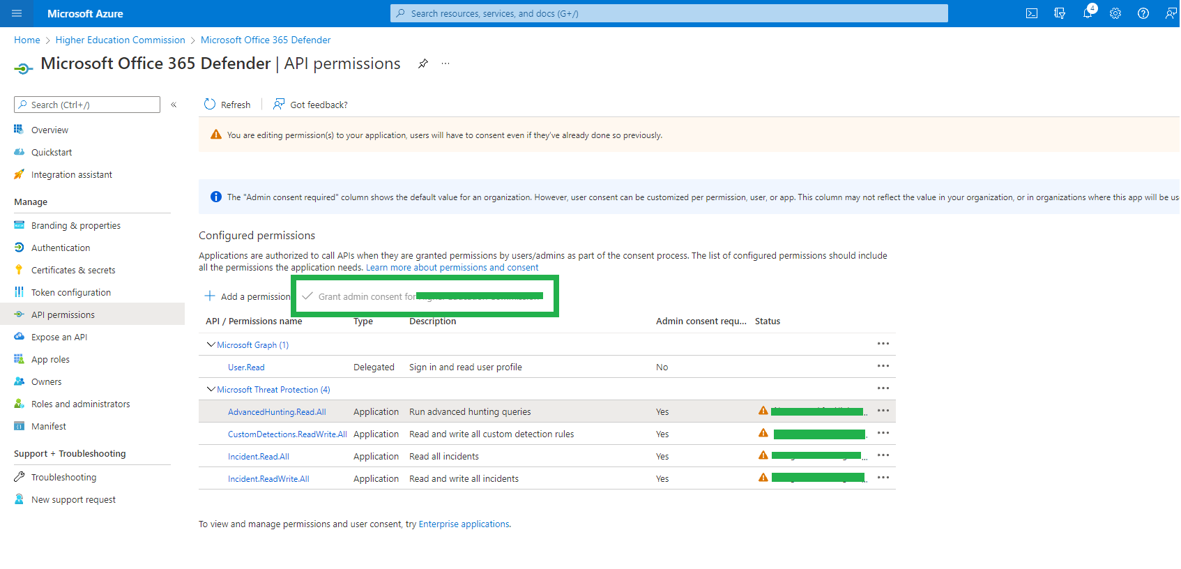Open the User.Read permission link
1181x569 pixels.
point(246,367)
